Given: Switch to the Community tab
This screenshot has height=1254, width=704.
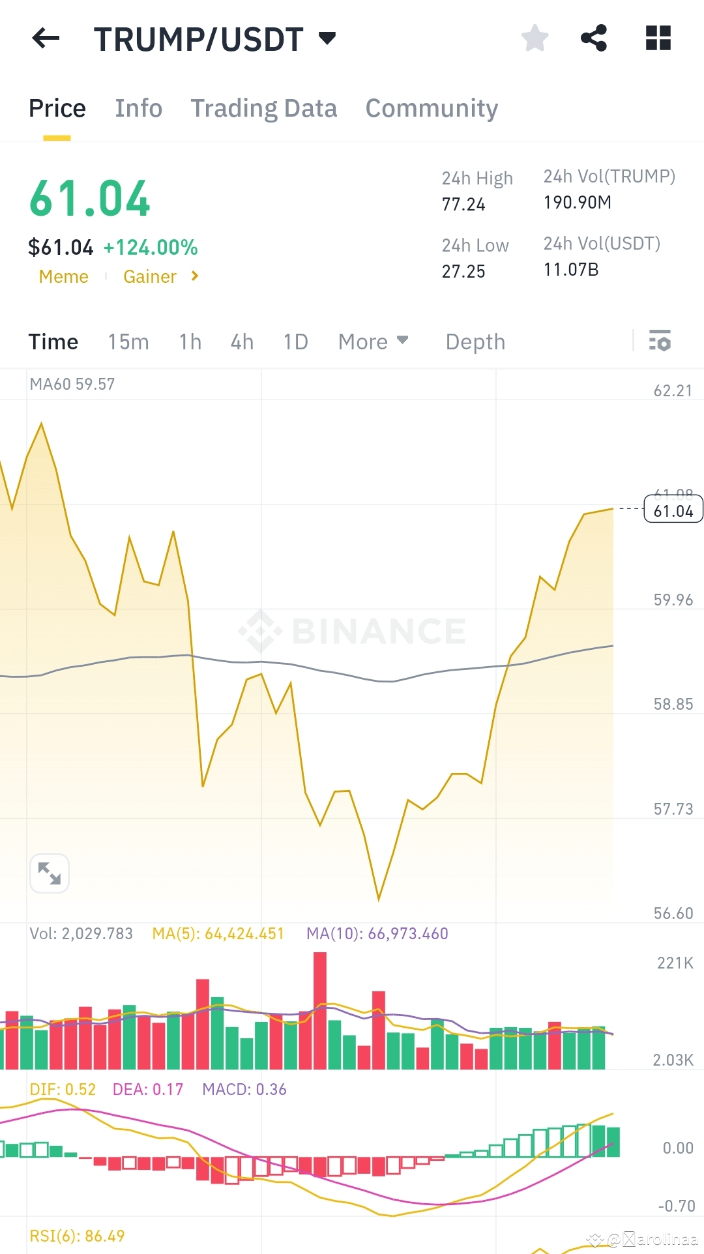Looking at the screenshot, I should 431,108.
